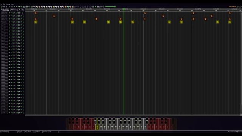Viewport: 242px width, 136px height.
Task: Click the time signature box beside tempo
Action: 20,9
